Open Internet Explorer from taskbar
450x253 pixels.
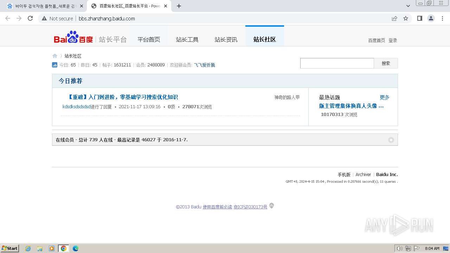point(28,248)
